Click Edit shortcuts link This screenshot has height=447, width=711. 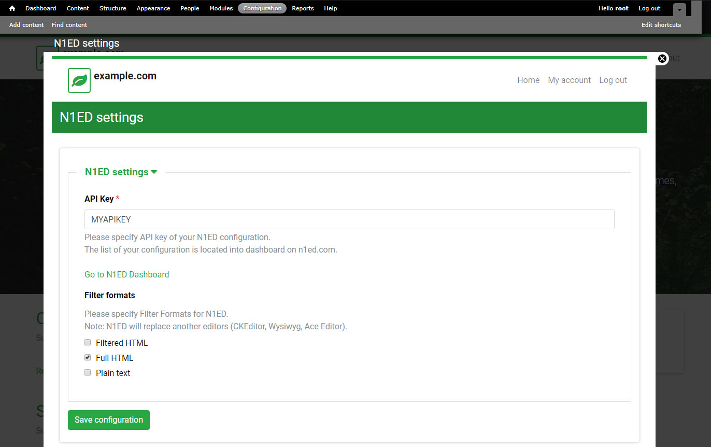point(661,25)
